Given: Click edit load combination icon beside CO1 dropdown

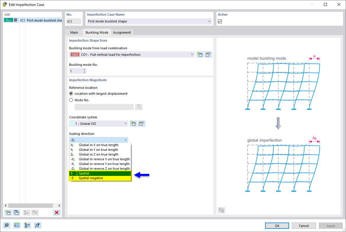Looking at the screenshot, I should tap(208, 55).
